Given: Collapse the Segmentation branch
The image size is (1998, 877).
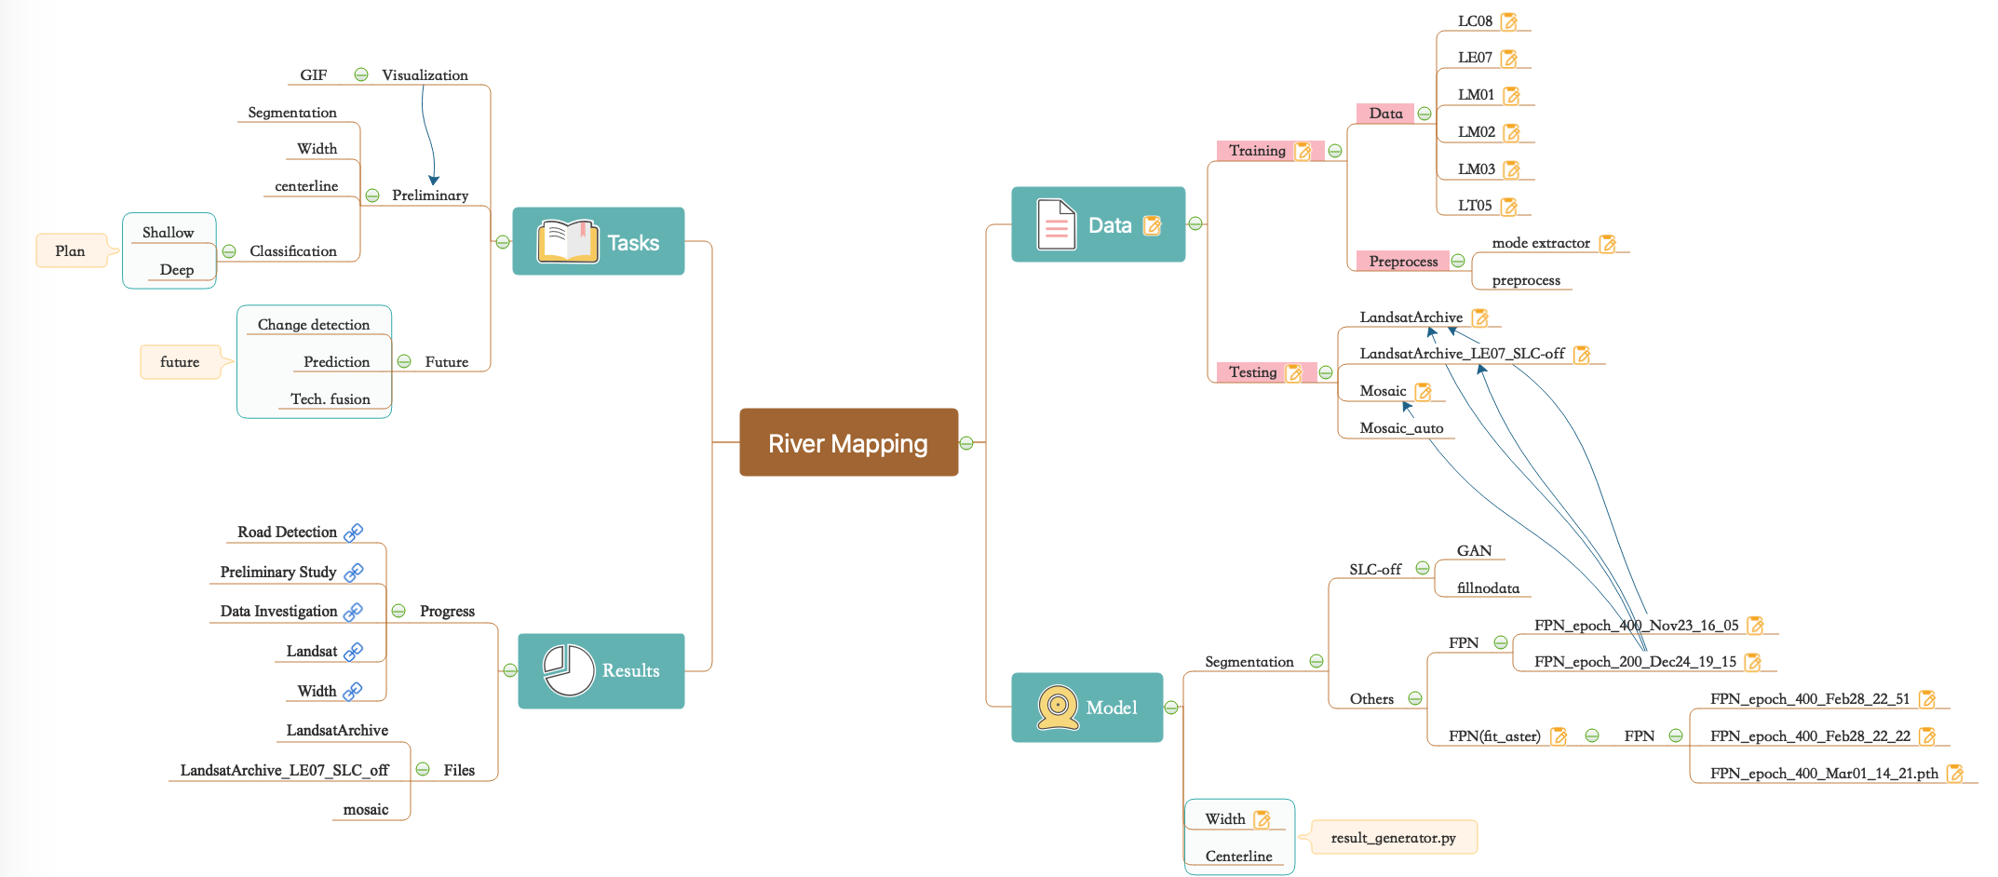Looking at the screenshot, I should point(1316,661).
